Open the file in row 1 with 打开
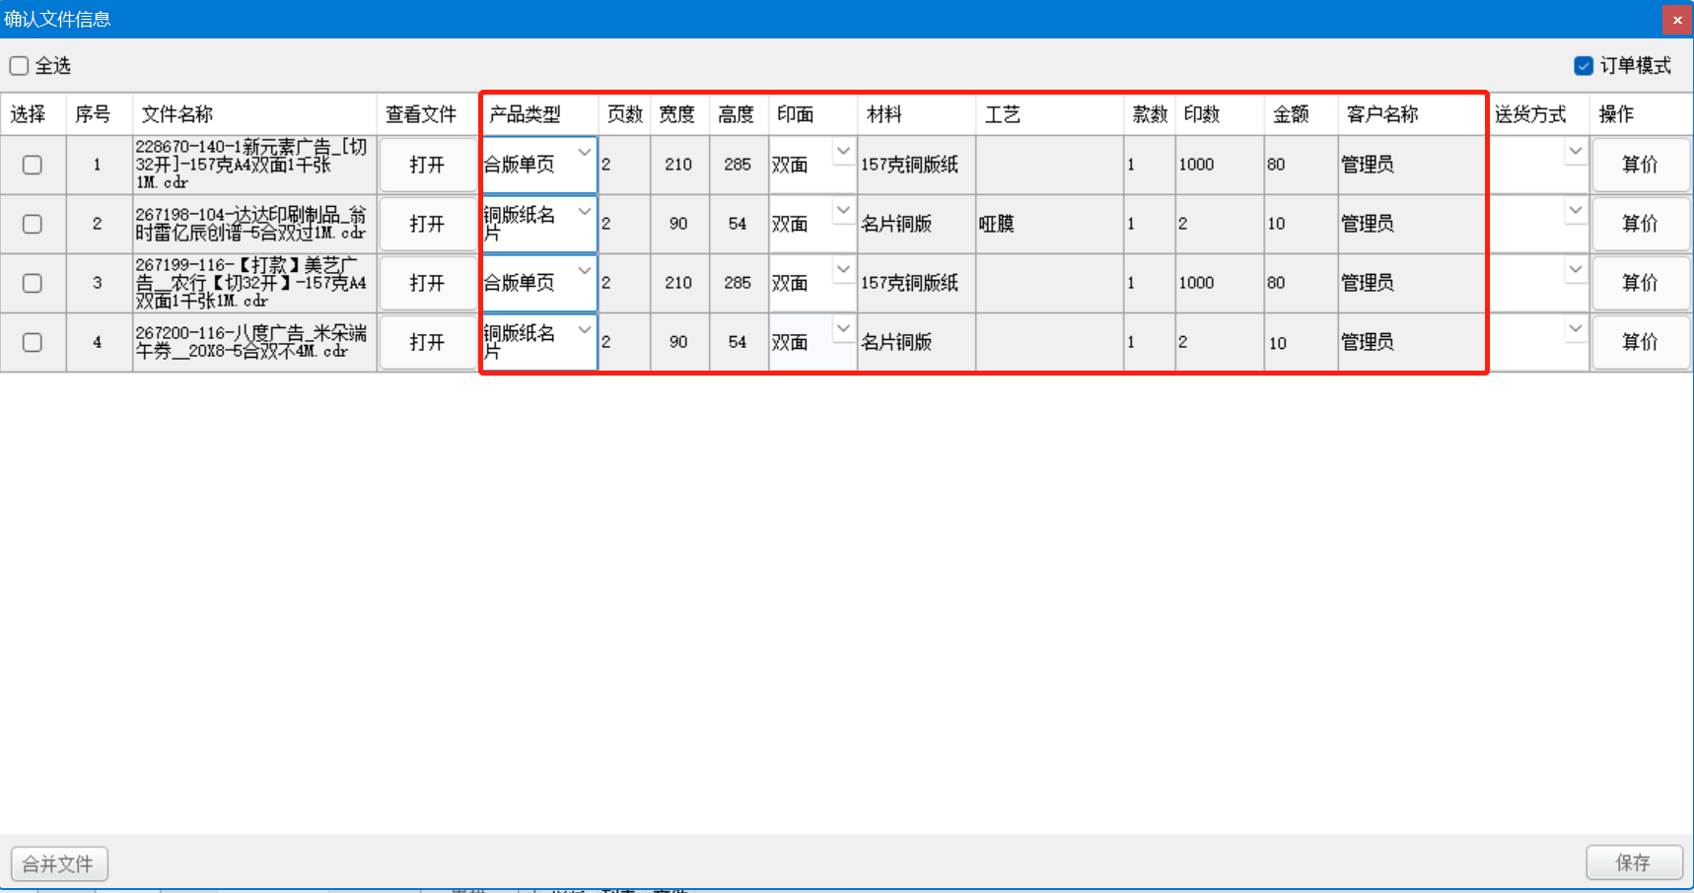 tap(427, 165)
